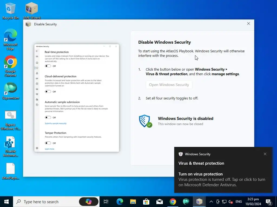Open Google Chrome from the taskbar
This screenshot has height=207, width=277.
[x=173, y=202]
